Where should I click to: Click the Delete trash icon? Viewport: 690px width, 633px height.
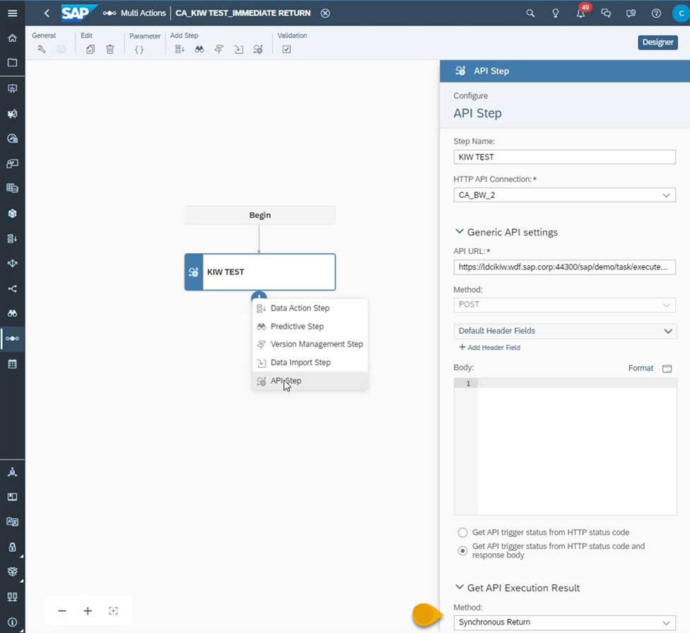click(x=110, y=50)
